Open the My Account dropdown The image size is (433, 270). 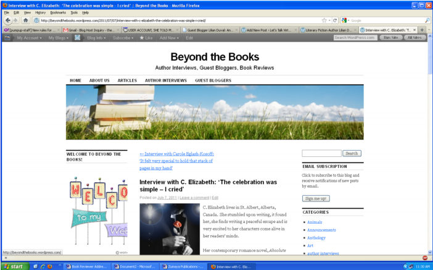click(x=29, y=38)
